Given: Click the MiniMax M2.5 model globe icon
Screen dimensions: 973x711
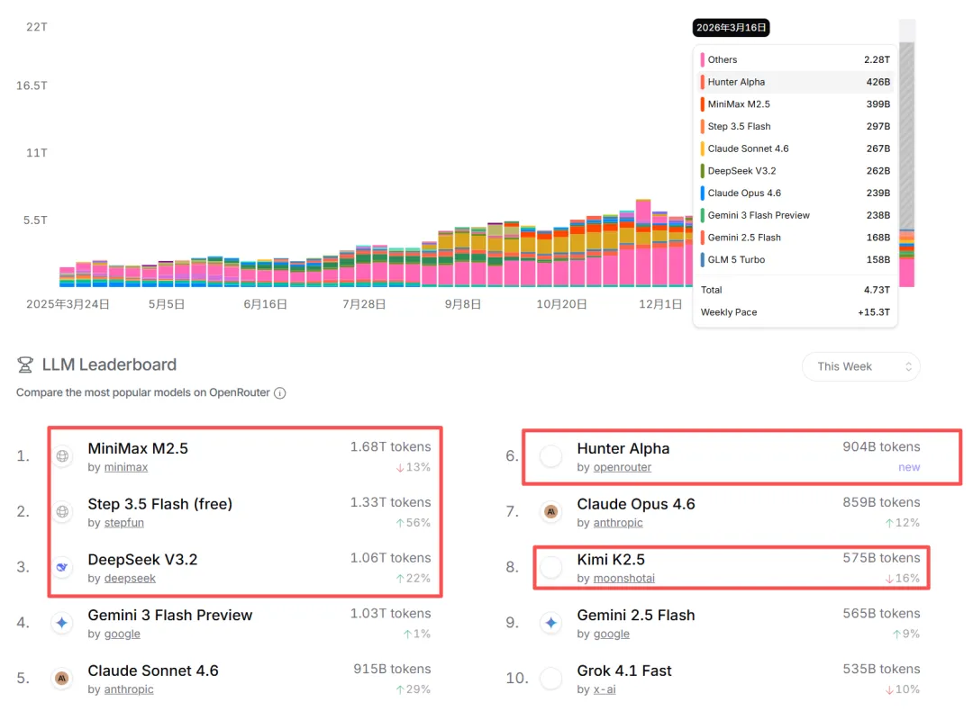Looking at the screenshot, I should [63, 456].
